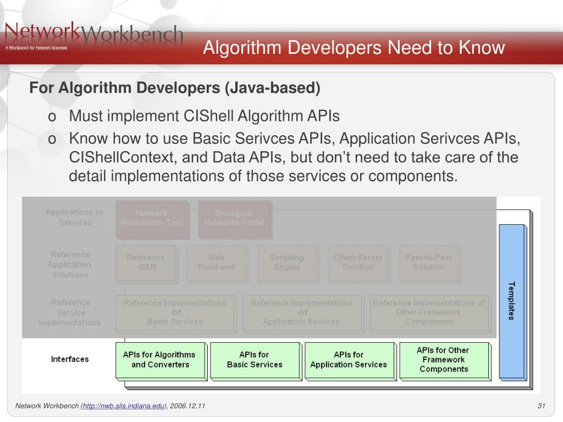Click the Reference Application Solutions row label

(x=70, y=264)
